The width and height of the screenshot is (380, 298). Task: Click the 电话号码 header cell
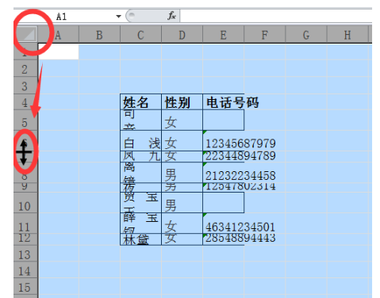click(x=223, y=102)
